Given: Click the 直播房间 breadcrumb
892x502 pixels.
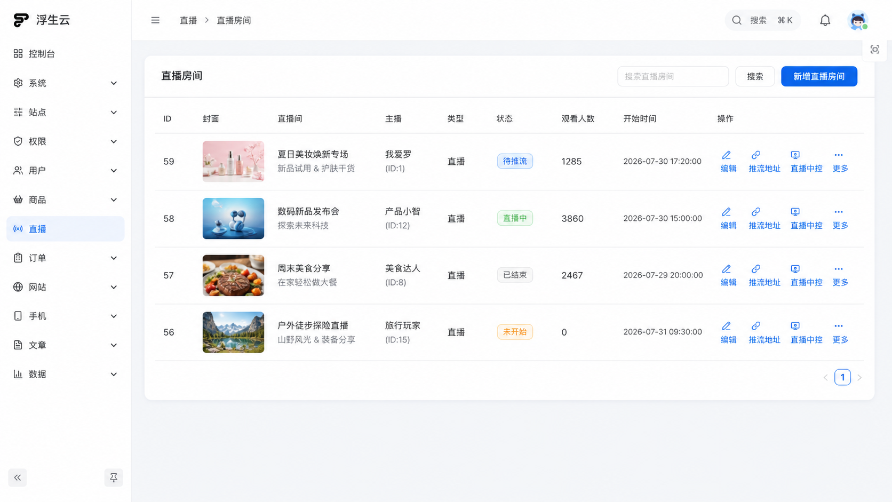Looking at the screenshot, I should point(234,20).
